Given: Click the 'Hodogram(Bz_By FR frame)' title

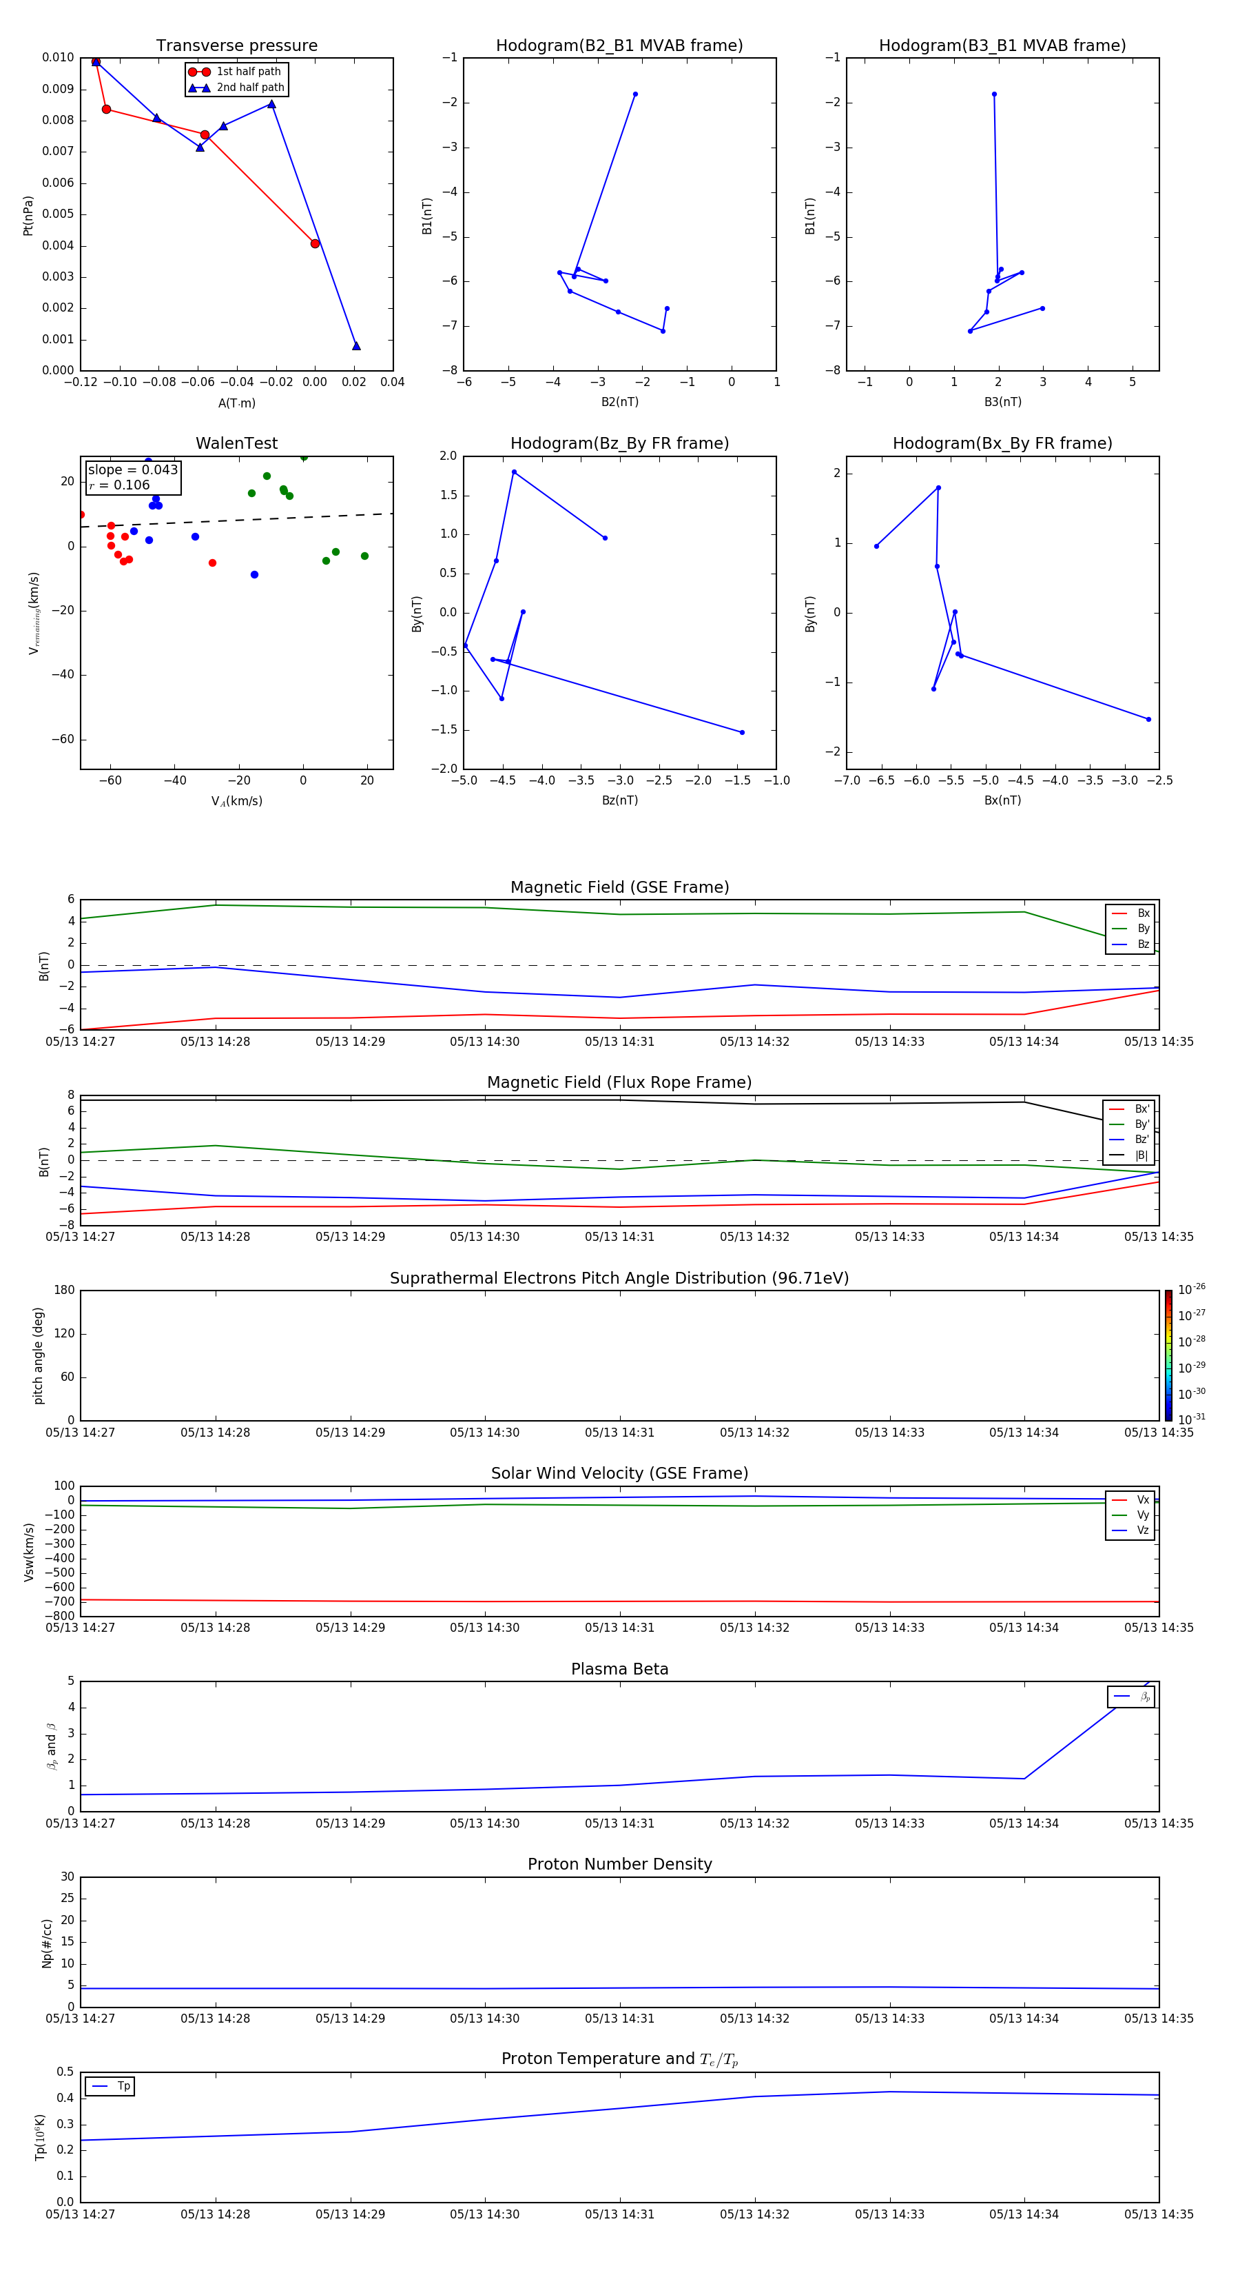Looking at the screenshot, I should tap(619, 443).
